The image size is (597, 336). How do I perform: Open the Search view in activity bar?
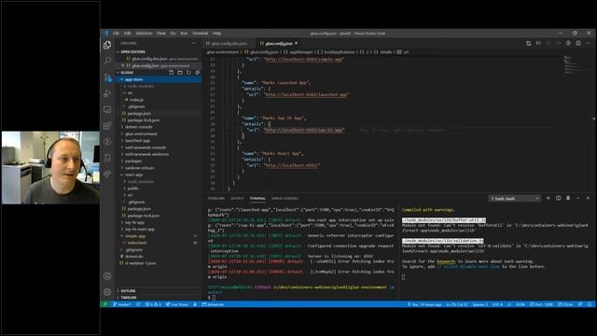pyautogui.click(x=107, y=61)
